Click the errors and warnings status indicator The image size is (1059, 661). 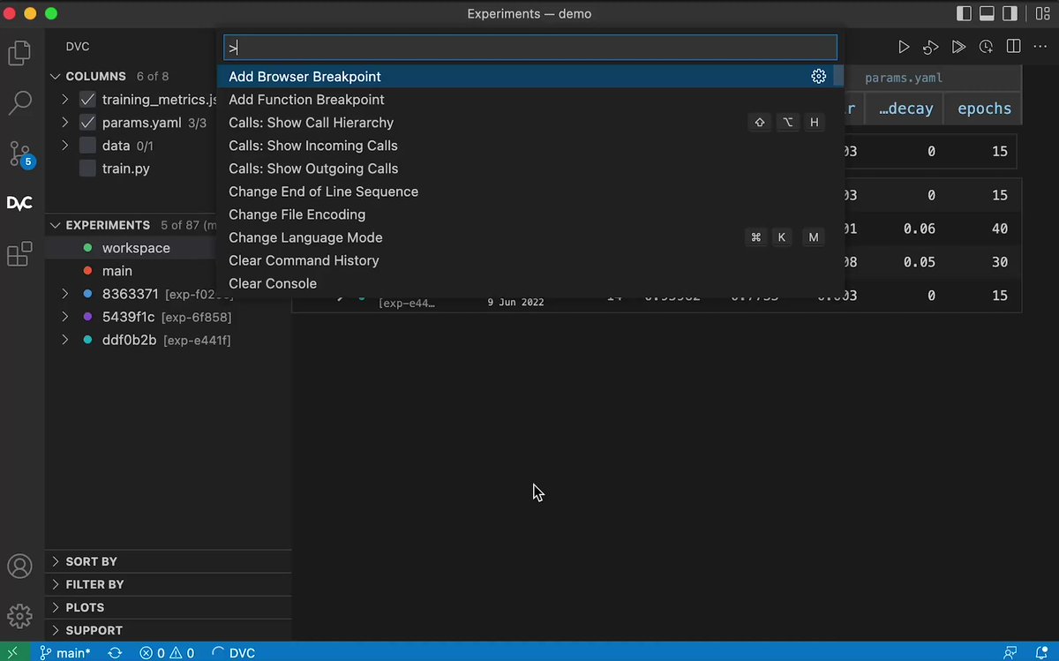tap(167, 653)
